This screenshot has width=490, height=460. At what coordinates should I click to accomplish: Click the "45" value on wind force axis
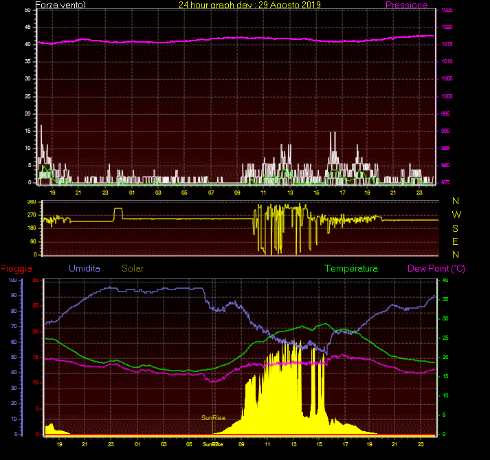pos(27,27)
